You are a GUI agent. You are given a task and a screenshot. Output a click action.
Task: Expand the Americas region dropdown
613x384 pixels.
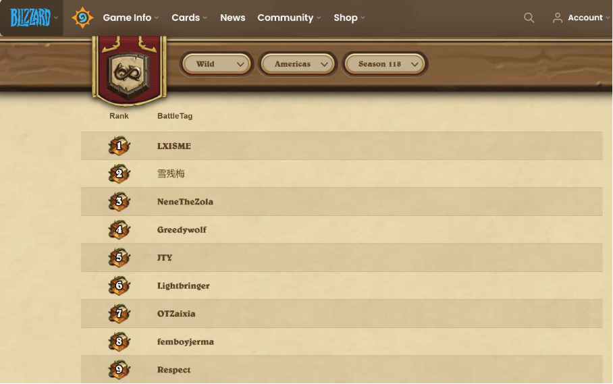(298, 64)
